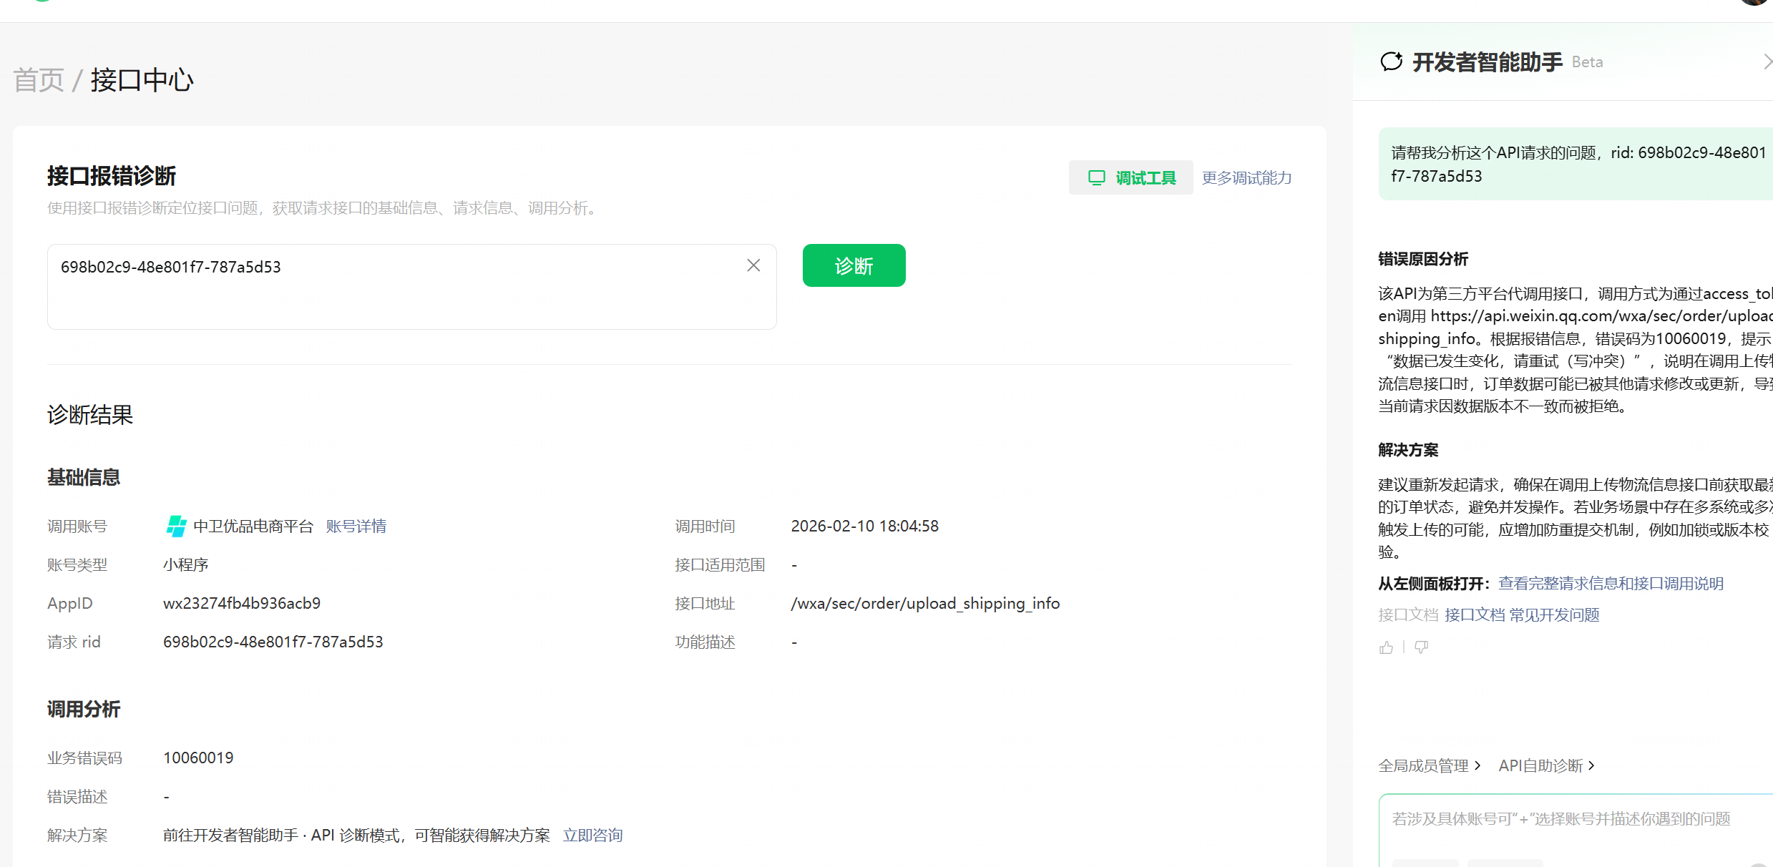This screenshot has width=1773, height=867.
Task: Click 立即咨询 link in 解决方案 row
Action: (x=592, y=836)
